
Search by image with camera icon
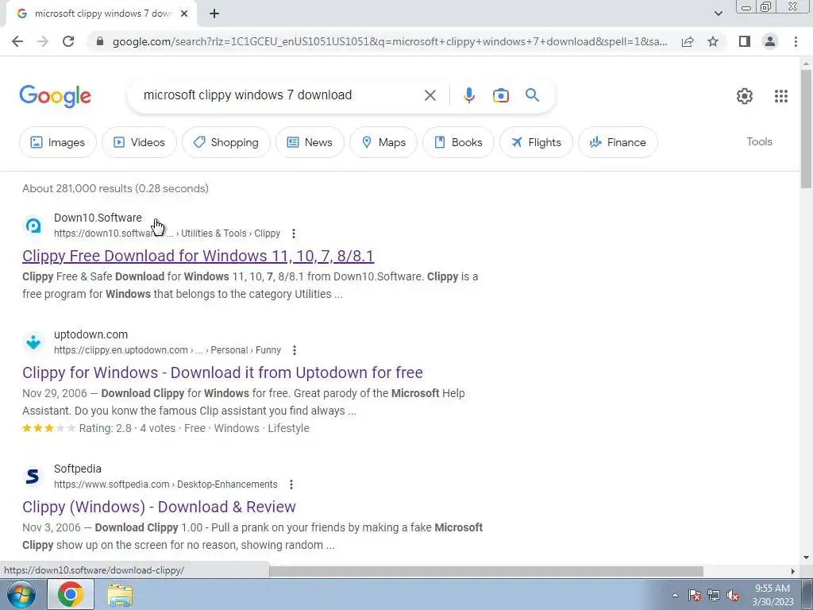(501, 95)
